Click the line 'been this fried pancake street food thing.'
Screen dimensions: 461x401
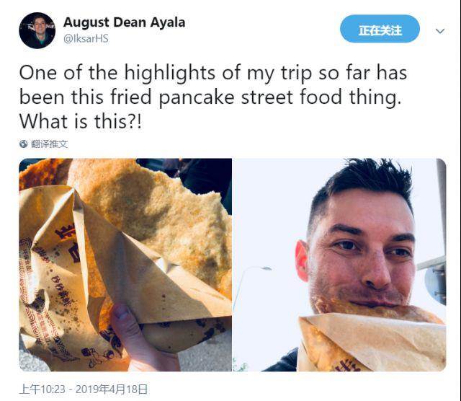[210, 97]
